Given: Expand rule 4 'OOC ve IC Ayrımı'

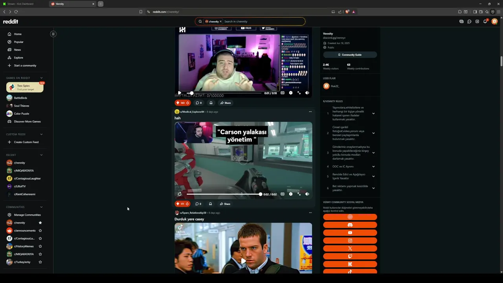Looking at the screenshot, I should (x=373, y=167).
